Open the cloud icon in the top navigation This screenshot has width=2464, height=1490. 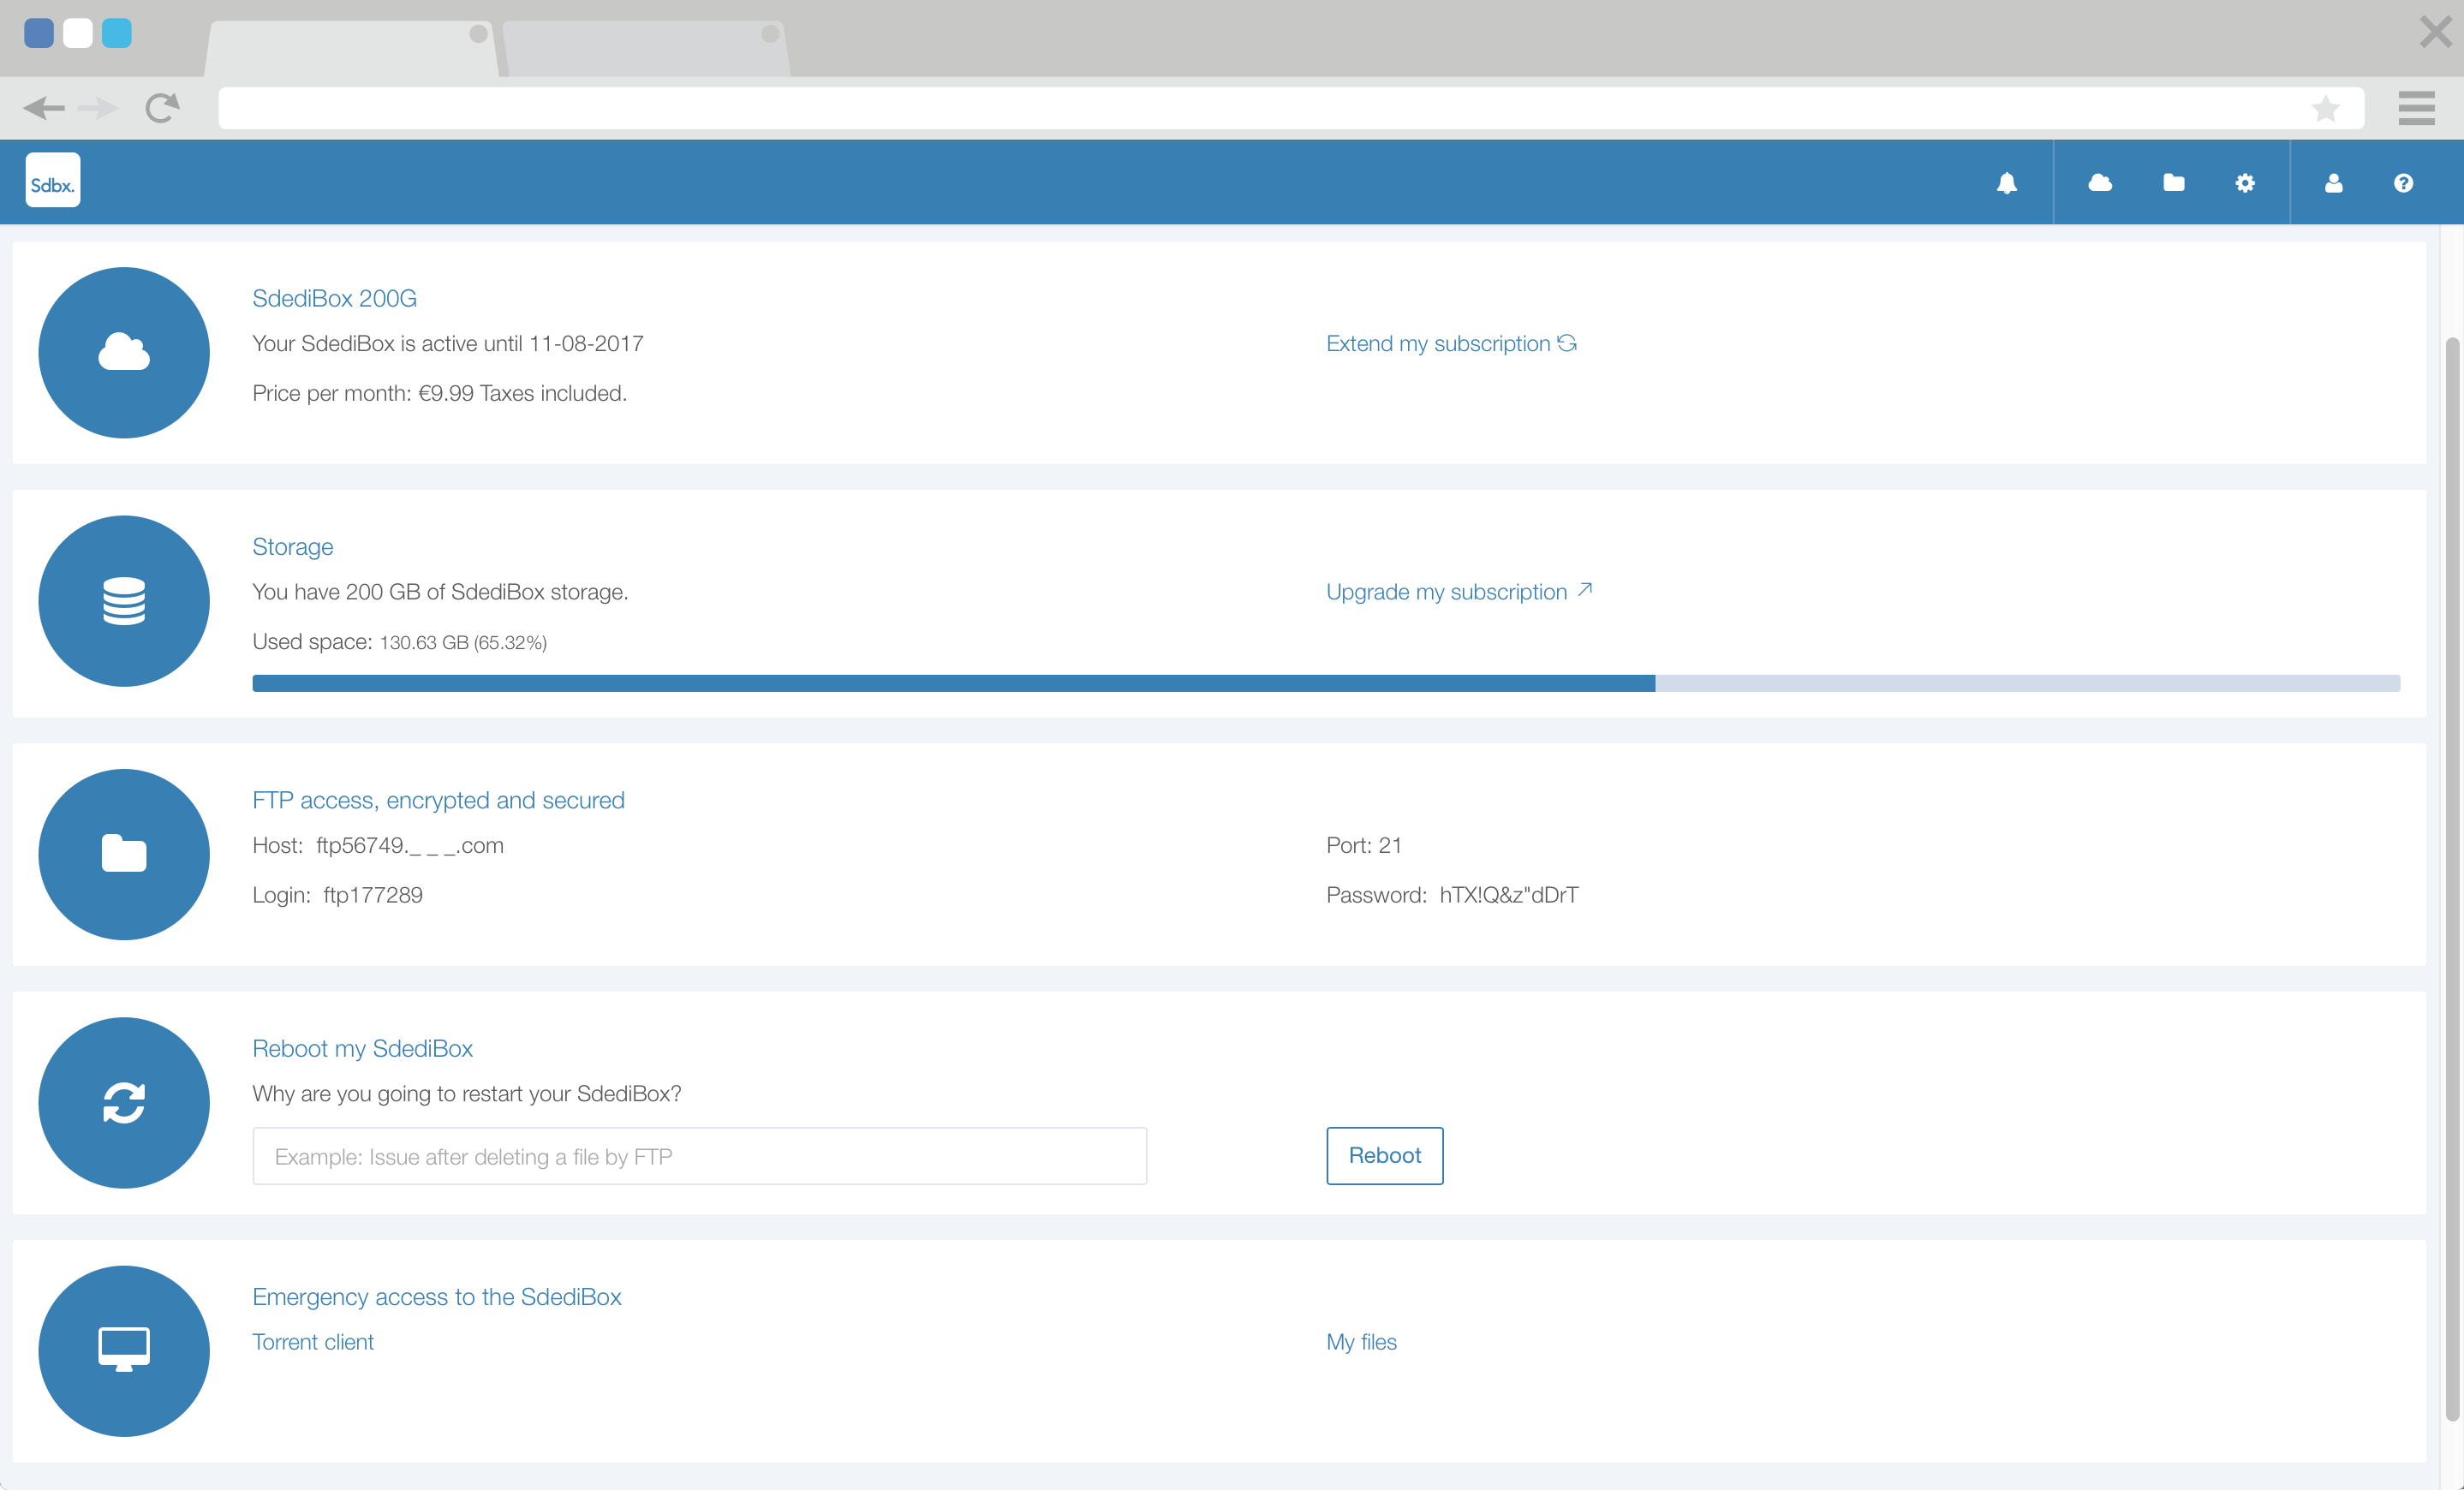click(2100, 183)
